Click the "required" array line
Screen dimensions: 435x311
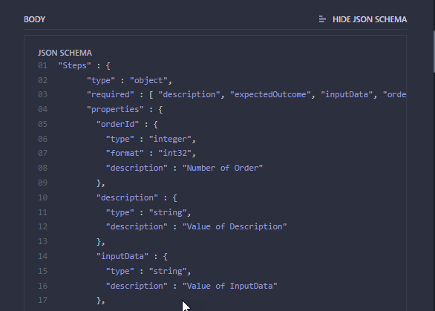tap(246, 94)
